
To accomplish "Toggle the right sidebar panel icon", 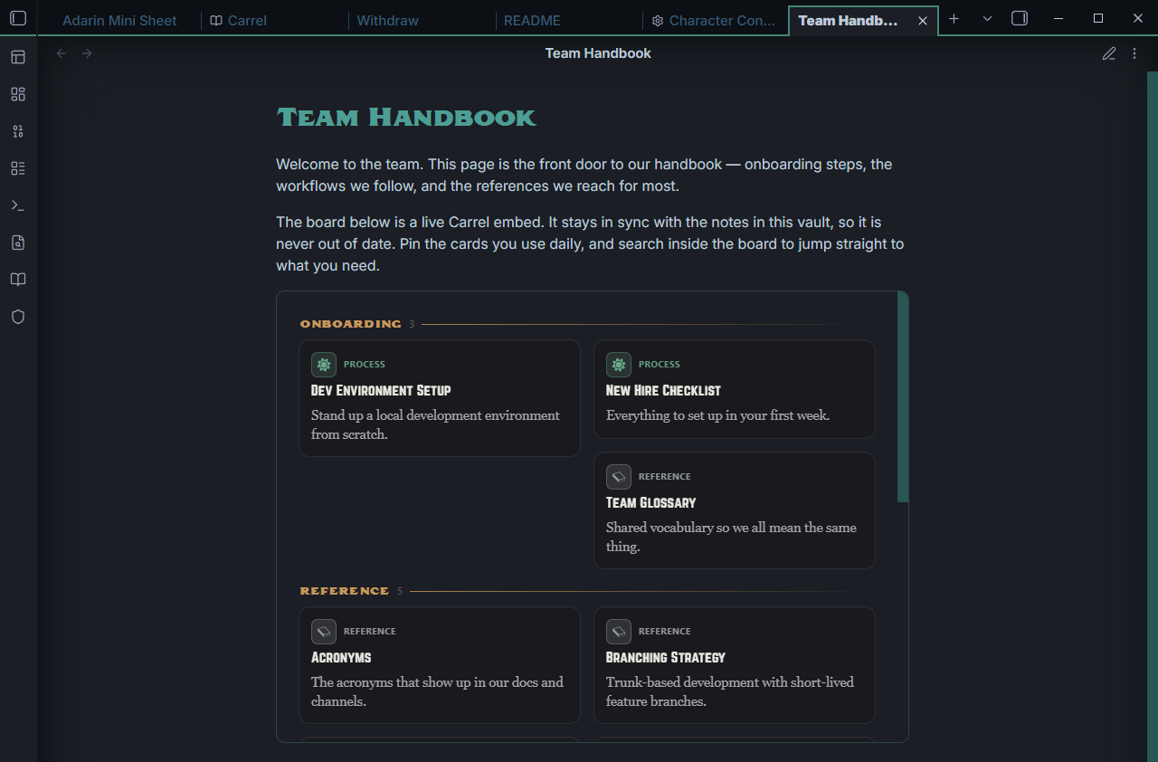I will tap(1020, 19).
